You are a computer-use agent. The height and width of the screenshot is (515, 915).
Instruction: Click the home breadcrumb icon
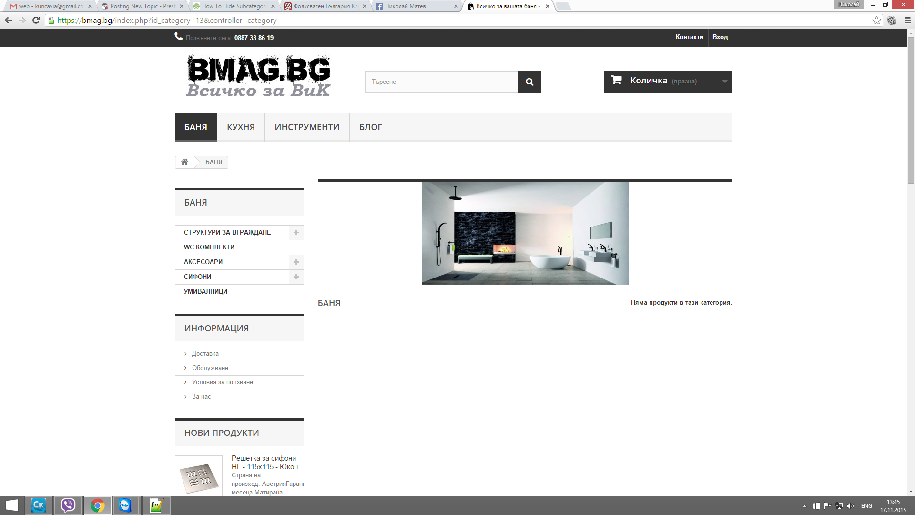click(x=184, y=162)
